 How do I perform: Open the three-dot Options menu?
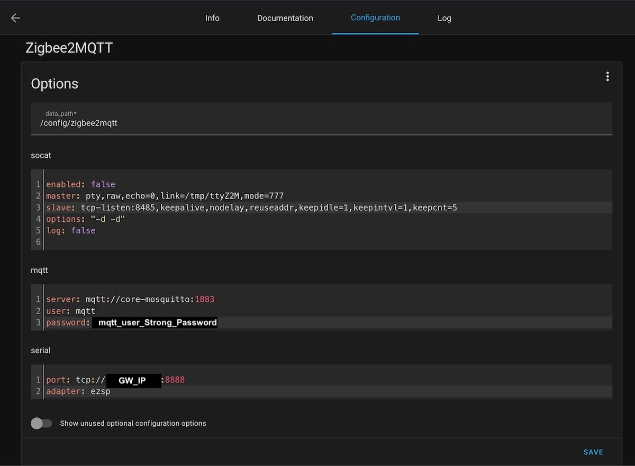[607, 77]
